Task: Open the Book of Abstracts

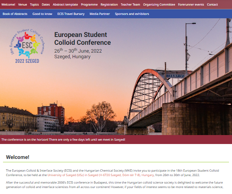Action: click(15, 14)
